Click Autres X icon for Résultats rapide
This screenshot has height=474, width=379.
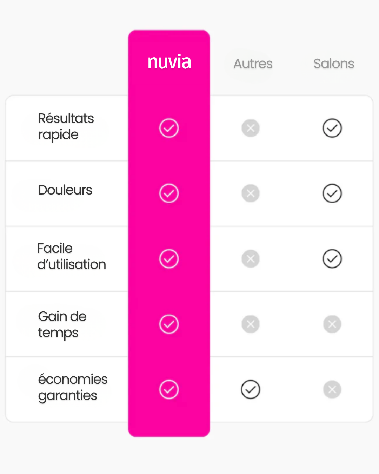[251, 128]
